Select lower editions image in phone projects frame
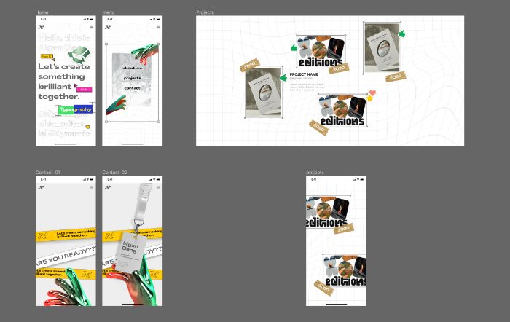The height and width of the screenshot is (322, 510). click(345, 270)
